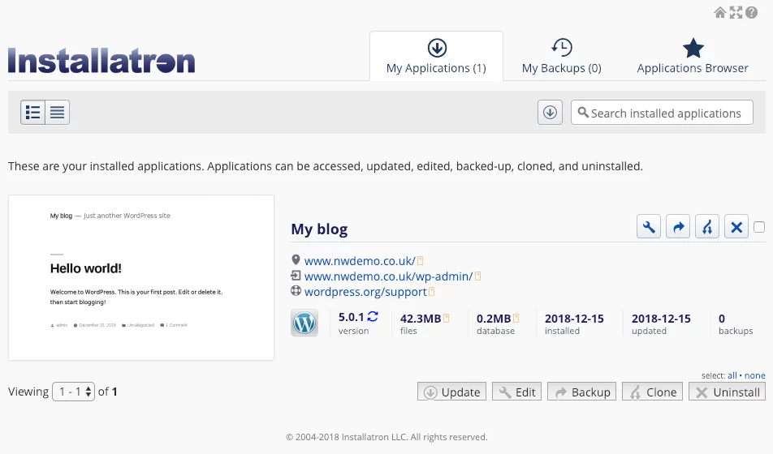Open the wordpress.org/support link
The image size is (773, 454).
pyautogui.click(x=365, y=292)
